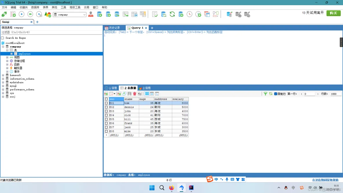
Task: Open a new query editor icon
Action: tap(13, 14)
